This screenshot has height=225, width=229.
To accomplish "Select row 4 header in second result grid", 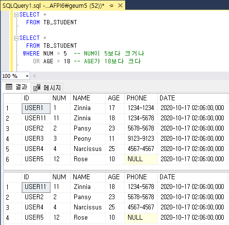I will coord(13,218).
